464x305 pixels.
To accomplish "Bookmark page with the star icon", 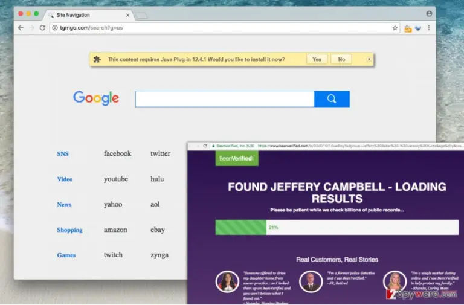I will click(395, 28).
